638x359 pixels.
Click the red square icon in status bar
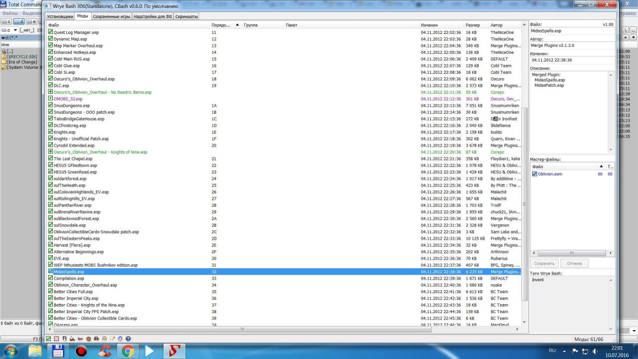pyautogui.click(x=56, y=339)
